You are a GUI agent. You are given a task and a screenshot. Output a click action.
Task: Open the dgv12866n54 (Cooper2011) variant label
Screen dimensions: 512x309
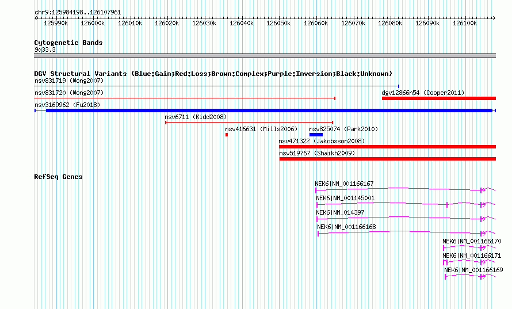coord(423,93)
